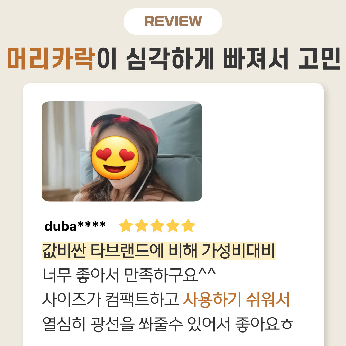Click the username duba****

pyautogui.click(x=75, y=226)
